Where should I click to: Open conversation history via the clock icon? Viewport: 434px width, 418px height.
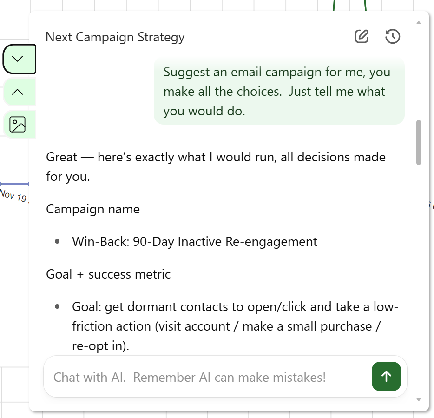pos(392,36)
